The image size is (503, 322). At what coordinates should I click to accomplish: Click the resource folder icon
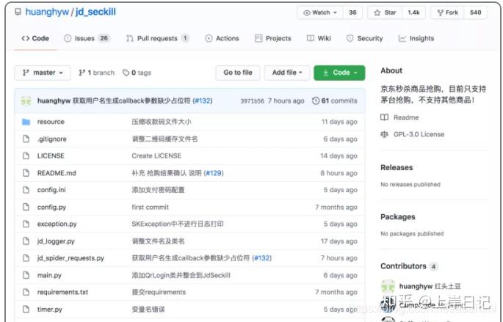(x=26, y=122)
